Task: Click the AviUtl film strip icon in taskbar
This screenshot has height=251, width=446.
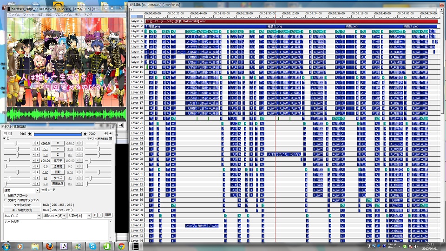Action: coord(136,246)
